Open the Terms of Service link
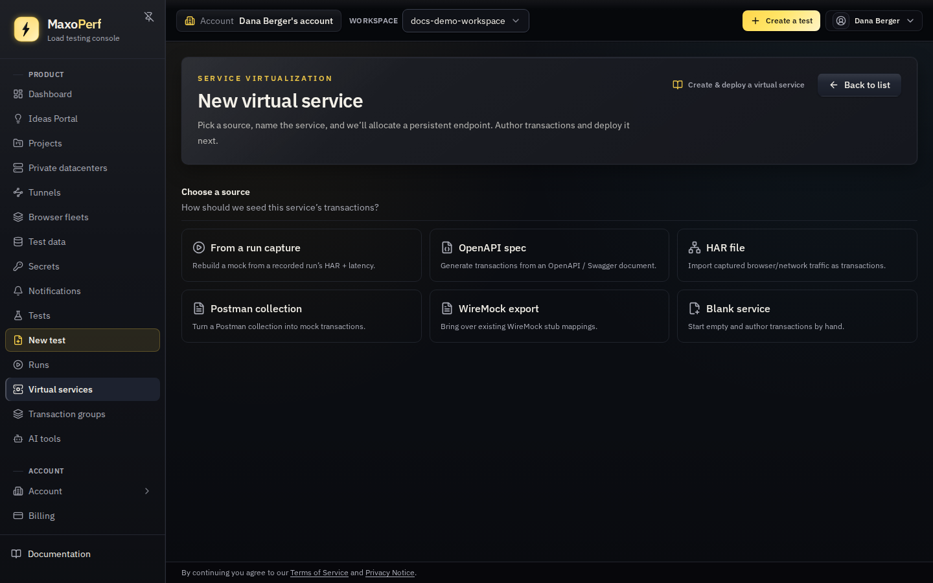The image size is (933, 583). [319, 573]
